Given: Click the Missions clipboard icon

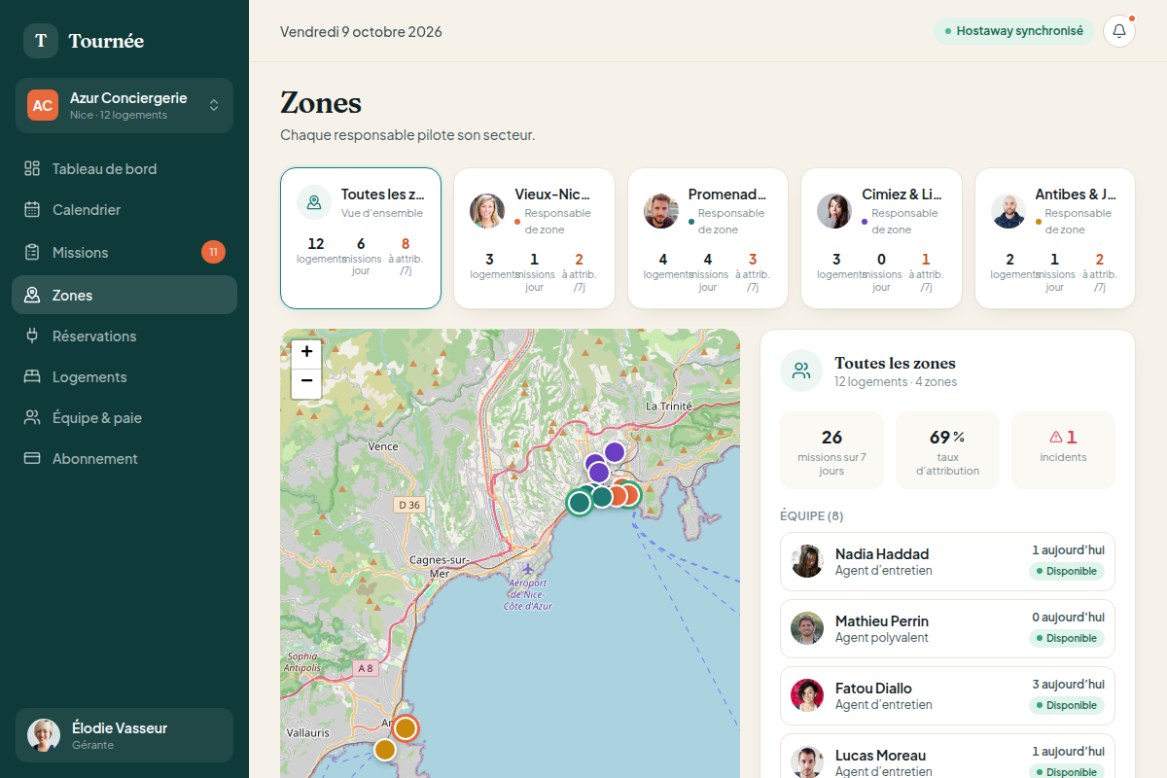Looking at the screenshot, I should pos(32,252).
